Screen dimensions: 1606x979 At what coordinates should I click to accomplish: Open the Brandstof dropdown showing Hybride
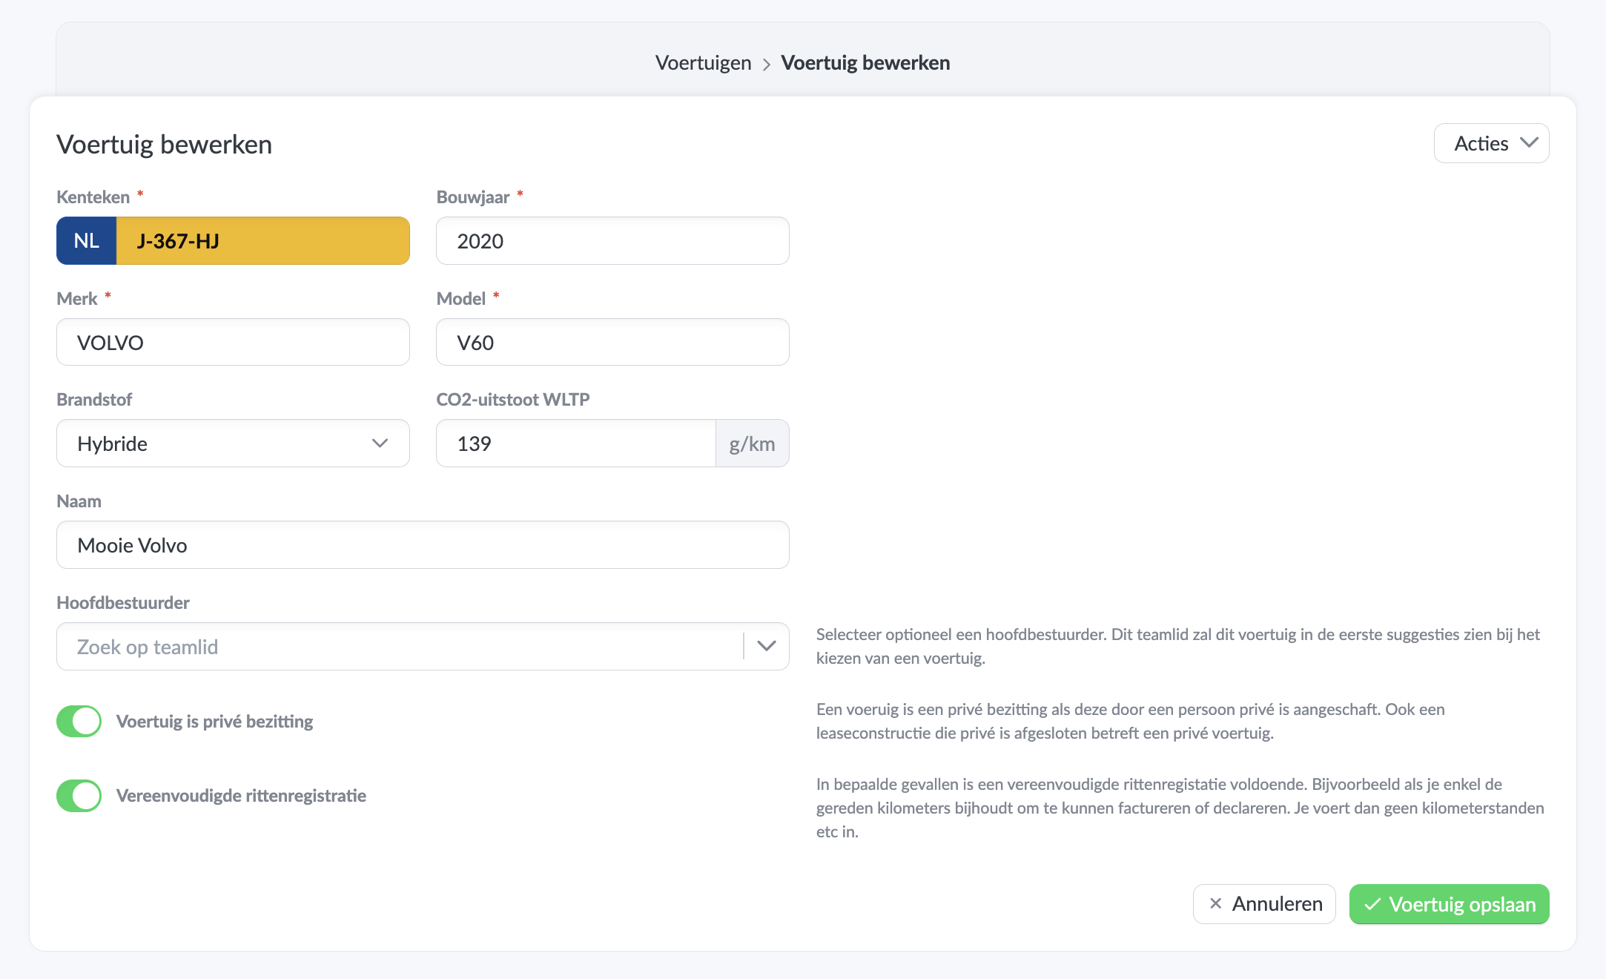232,444
